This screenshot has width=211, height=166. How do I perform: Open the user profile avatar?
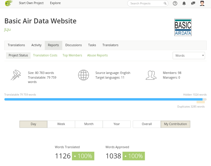[x=202, y=3]
